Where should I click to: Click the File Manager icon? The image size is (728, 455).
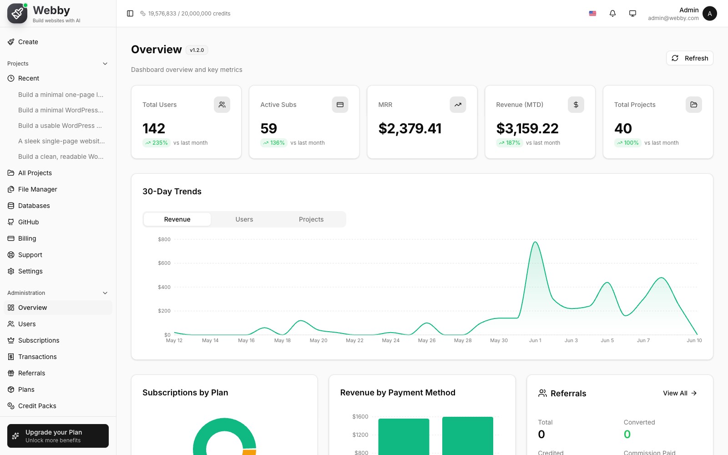pos(11,189)
